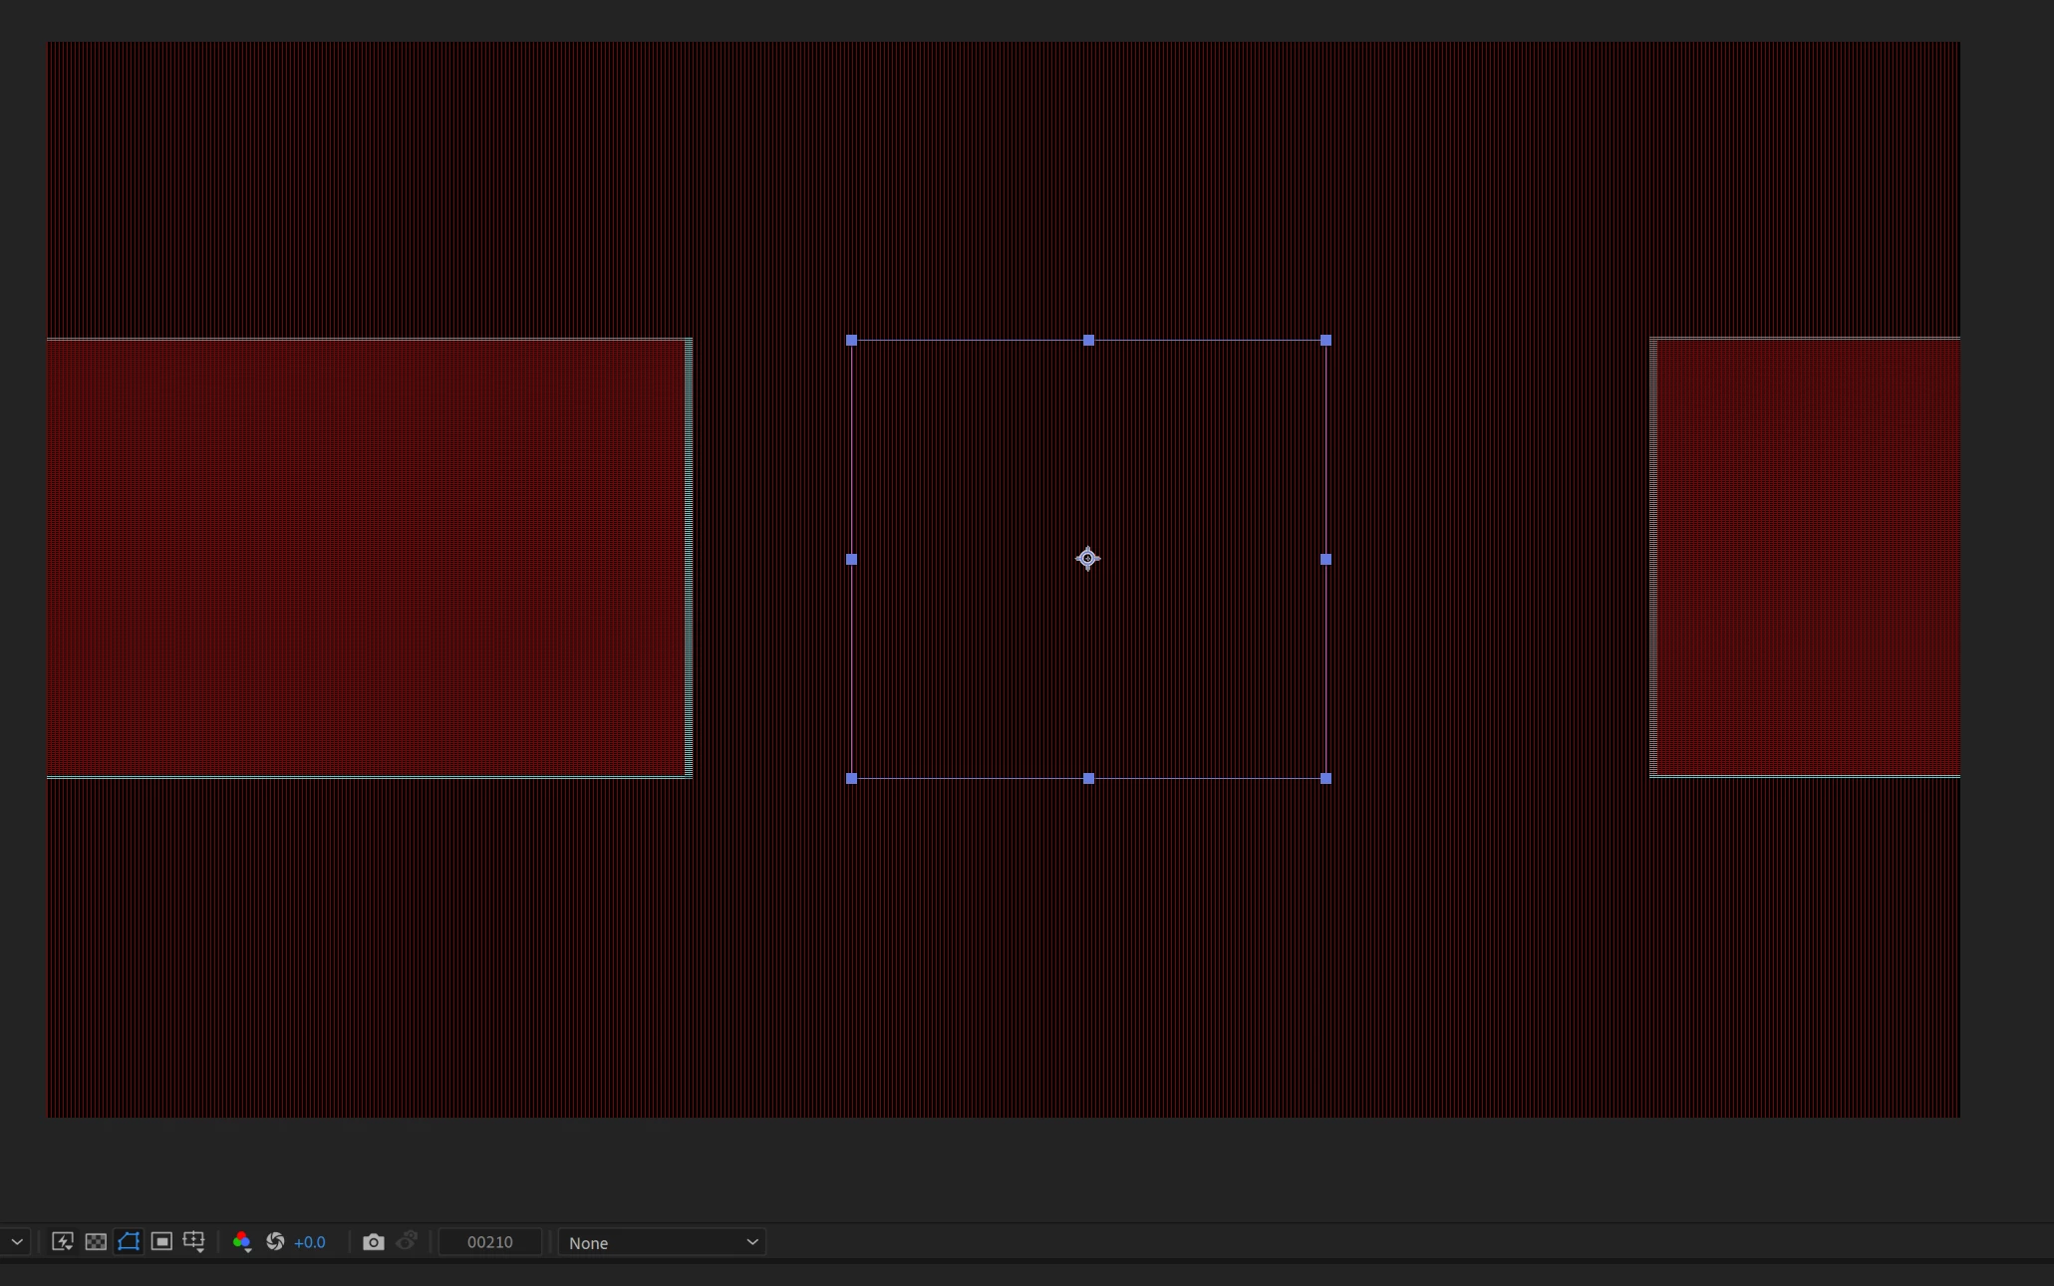Click the top-center selection handle

1088,341
